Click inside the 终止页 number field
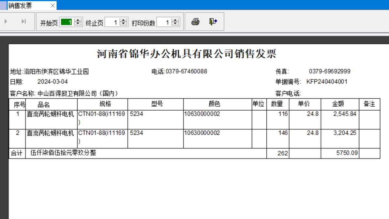 (x=112, y=22)
